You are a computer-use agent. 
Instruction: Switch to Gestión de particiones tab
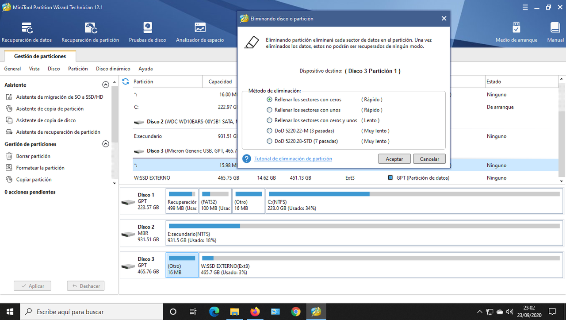click(x=40, y=56)
